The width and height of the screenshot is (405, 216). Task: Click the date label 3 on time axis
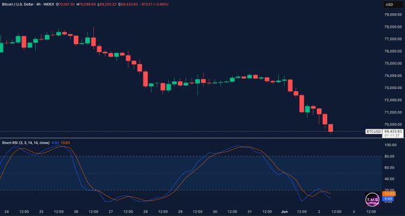[354, 212]
